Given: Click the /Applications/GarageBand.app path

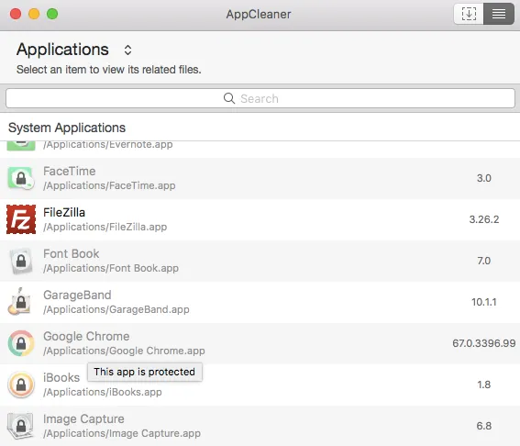Looking at the screenshot, I should tap(116, 309).
